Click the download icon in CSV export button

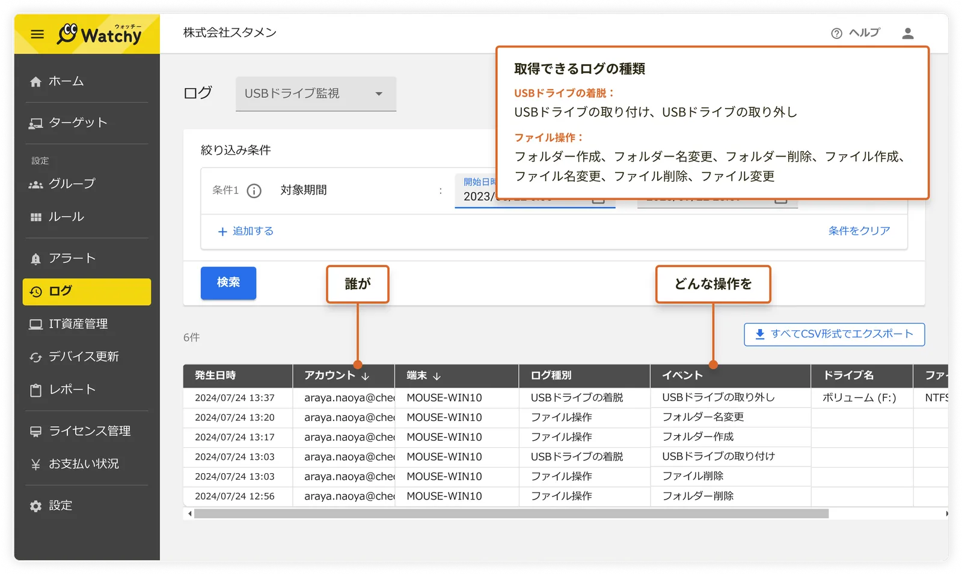760,334
